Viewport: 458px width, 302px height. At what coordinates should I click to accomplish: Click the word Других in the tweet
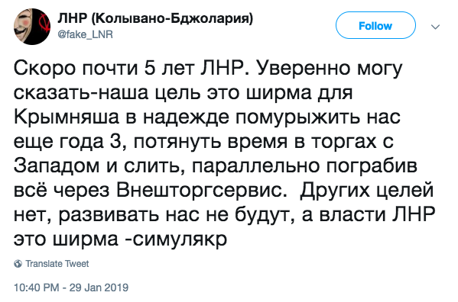point(335,191)
